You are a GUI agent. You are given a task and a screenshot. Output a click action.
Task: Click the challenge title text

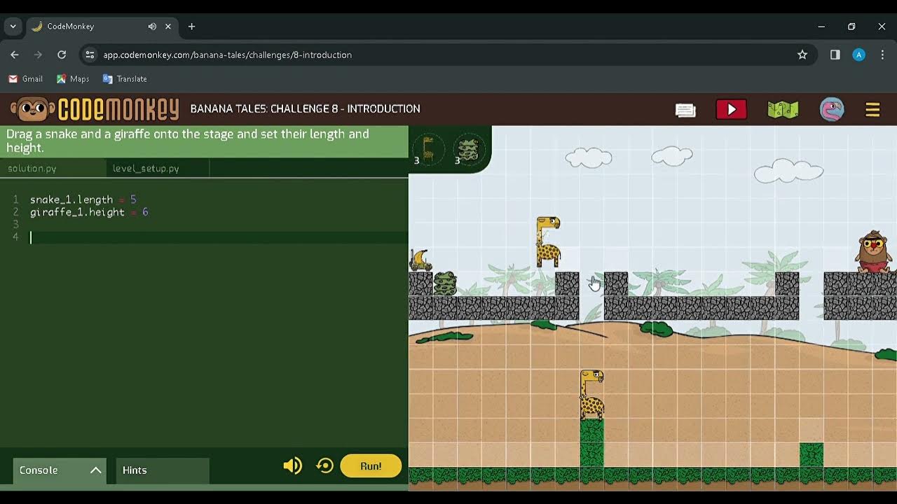305,109
